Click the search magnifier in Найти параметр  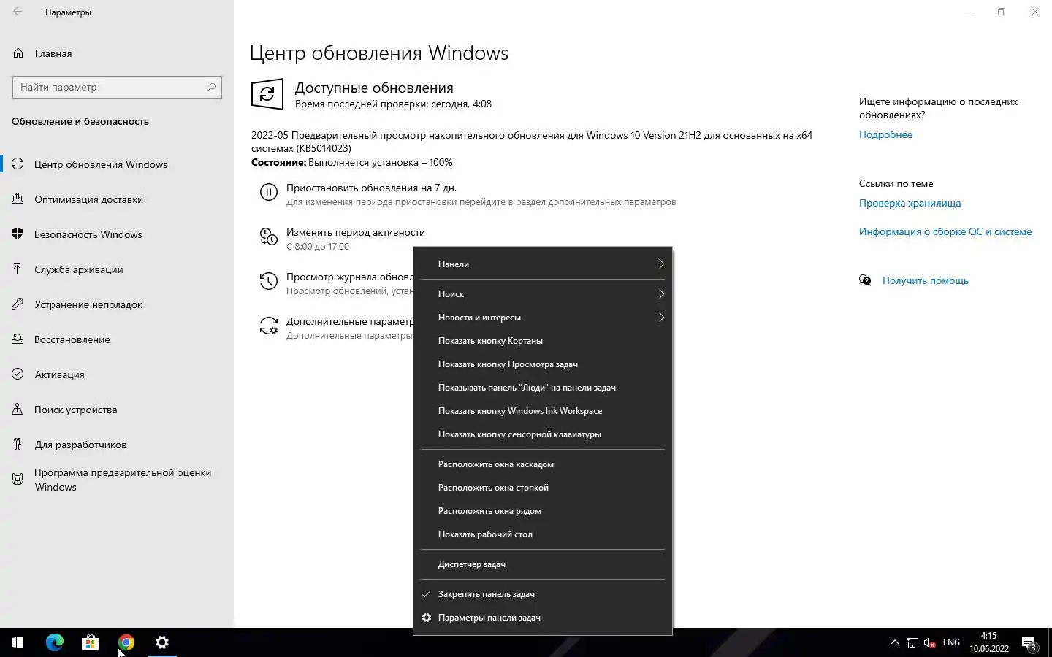click(x=211, y=87)
